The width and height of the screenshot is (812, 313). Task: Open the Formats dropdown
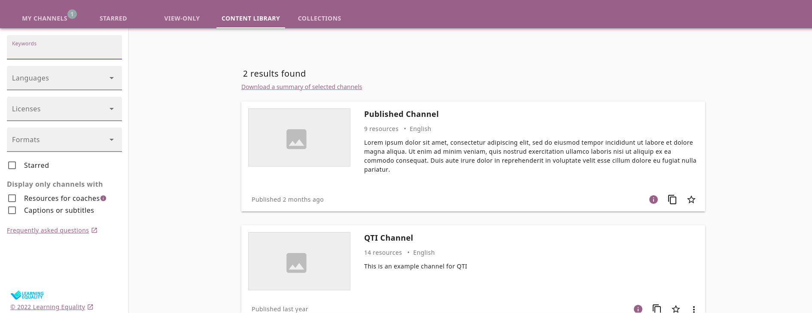coord(64,140)
